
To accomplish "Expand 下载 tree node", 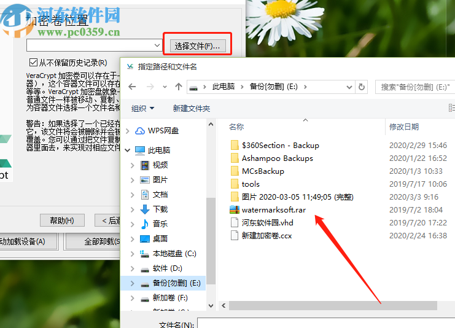I will point(132,209).
